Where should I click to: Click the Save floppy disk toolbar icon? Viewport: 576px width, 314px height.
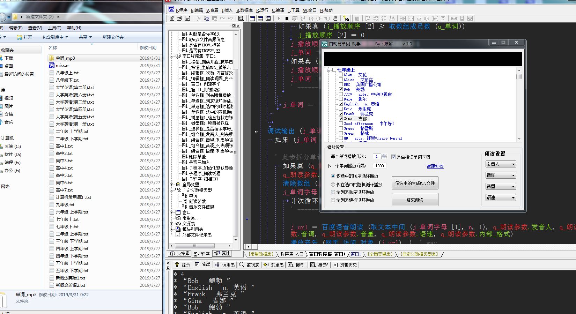point(187,18)
